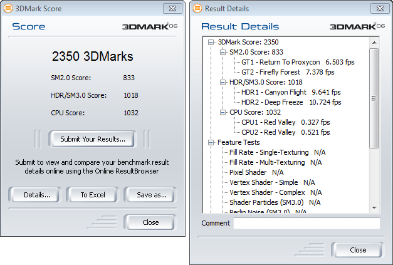Open the Details... dialog button
This screenshot has height=265, width=393.
click(x=35, y=195)
